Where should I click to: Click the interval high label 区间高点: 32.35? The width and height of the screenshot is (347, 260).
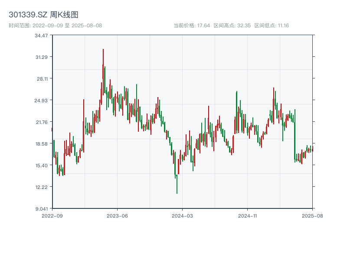[232, 26]
